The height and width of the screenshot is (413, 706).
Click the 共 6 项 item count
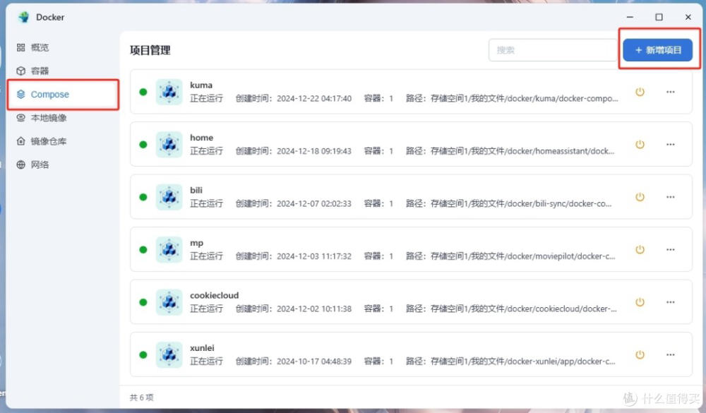point(141,397)
